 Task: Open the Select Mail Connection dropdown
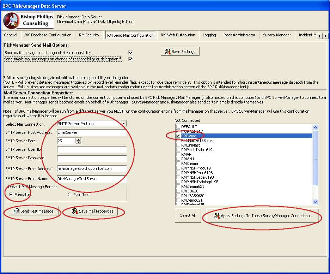pyautogui.click(x=123, y=124)
